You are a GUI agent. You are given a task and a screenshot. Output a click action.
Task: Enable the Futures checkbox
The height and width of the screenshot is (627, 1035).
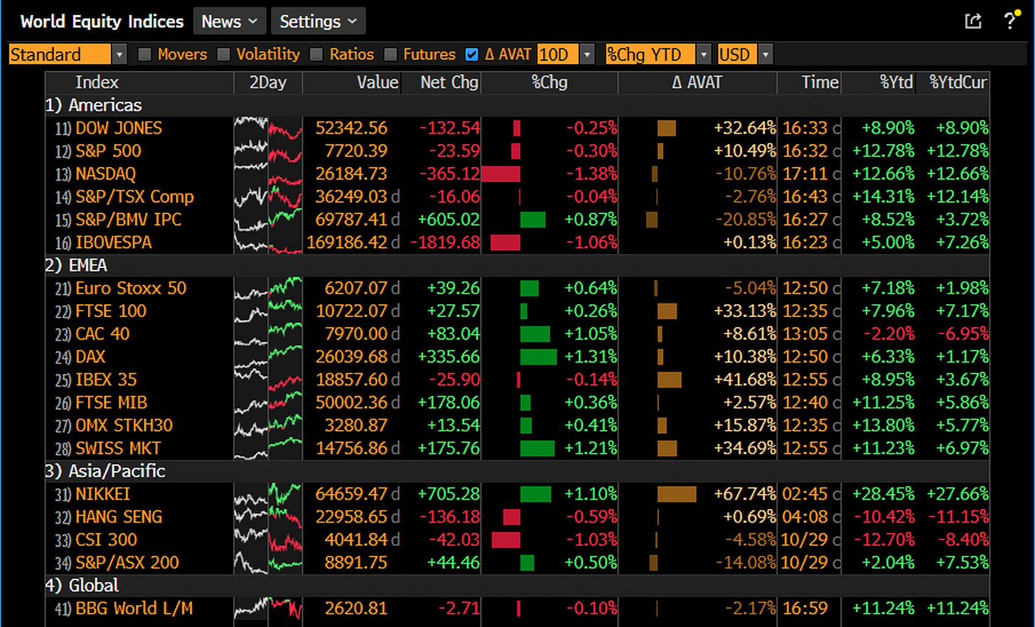pyautogui.click(x=390, y=55)
